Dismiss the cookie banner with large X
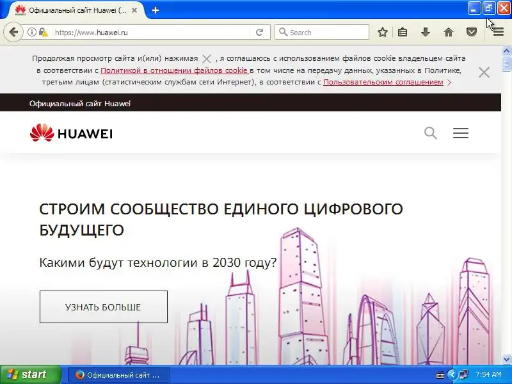This screenshot has height=384, width=512. tap(484, 72)
